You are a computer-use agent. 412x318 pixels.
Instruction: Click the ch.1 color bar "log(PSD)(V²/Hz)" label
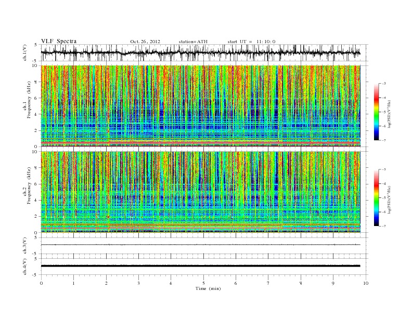click(x=390, y=114)
